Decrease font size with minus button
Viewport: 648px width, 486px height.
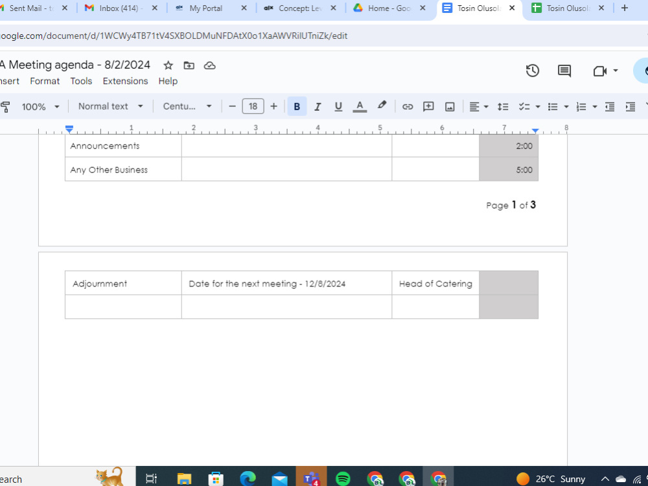(232, 107)
